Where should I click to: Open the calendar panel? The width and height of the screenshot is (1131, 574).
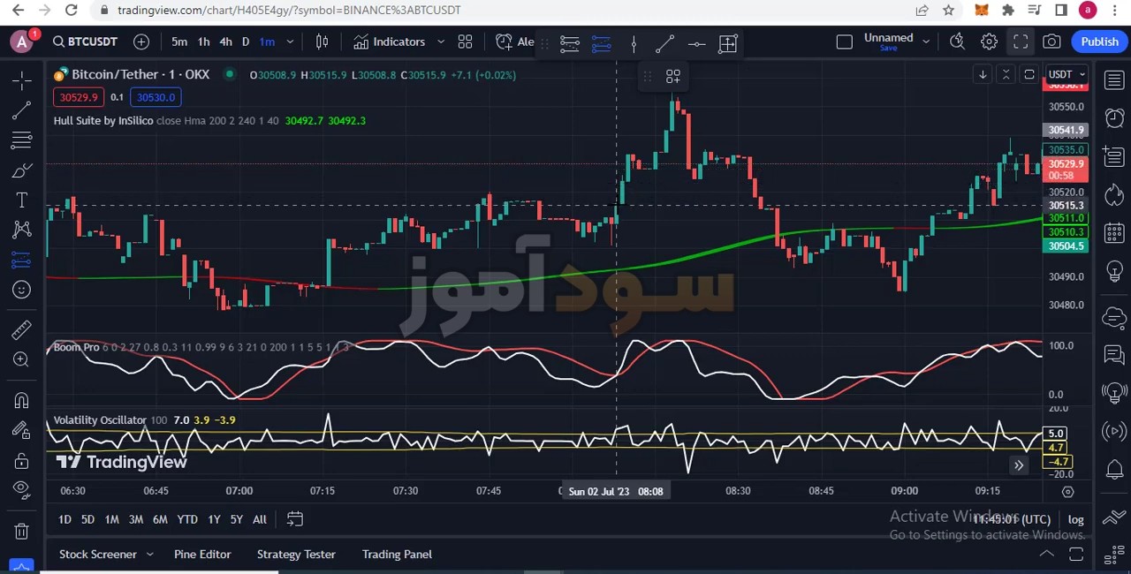(1114, 233)
